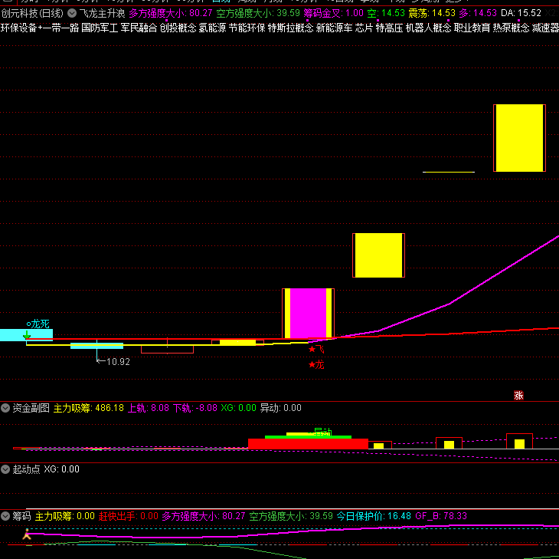Click the 资金副图 panel title
The height and width of the screenshot is (559, 559).
coord(31,408)
